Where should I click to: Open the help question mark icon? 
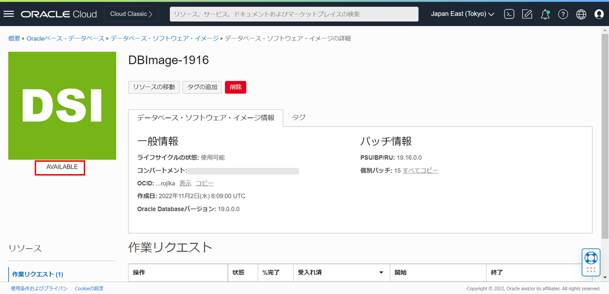coord(563,14)
